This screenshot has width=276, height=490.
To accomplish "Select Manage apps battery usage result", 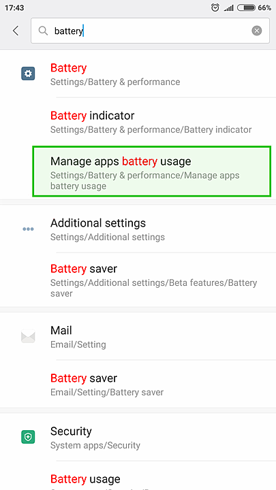I will pos(151,171).
